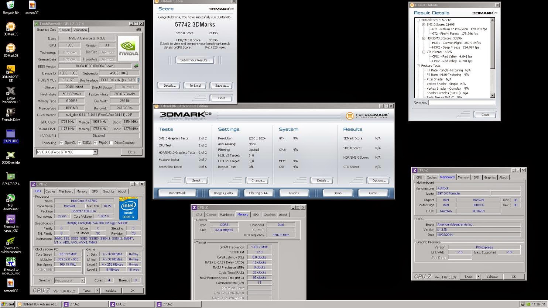Viewport: 548px width, 308px height.
Task: Switch to 3DMark06 - Advanced E... taskbar item
Action: (39, 304)
